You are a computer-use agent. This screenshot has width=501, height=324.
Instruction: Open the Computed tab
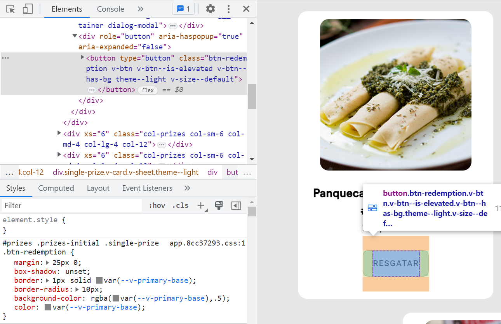coord(56,188)
